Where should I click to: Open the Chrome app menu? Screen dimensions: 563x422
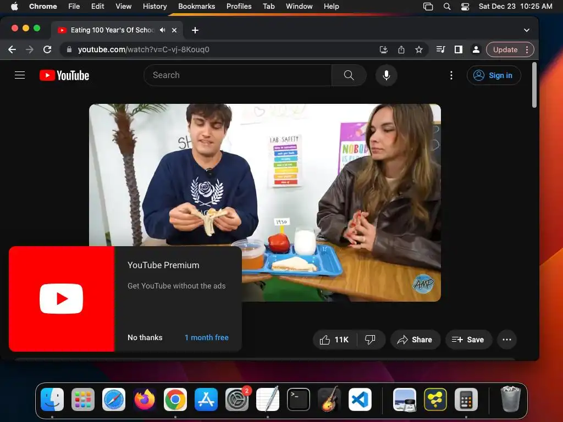click(x=43, y=6)
